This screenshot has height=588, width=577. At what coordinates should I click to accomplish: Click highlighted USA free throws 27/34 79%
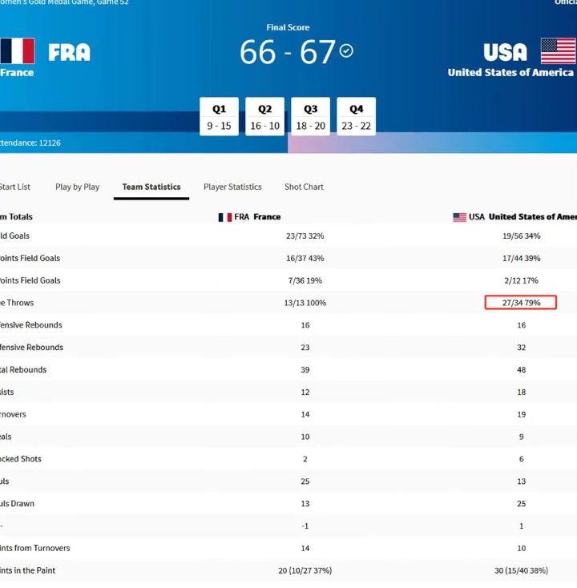coord(521,303)
